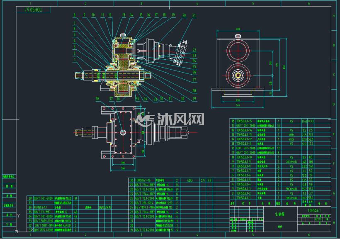
Task: Click balloon number 29 beside the section view
Action: [x=194, y=99]
